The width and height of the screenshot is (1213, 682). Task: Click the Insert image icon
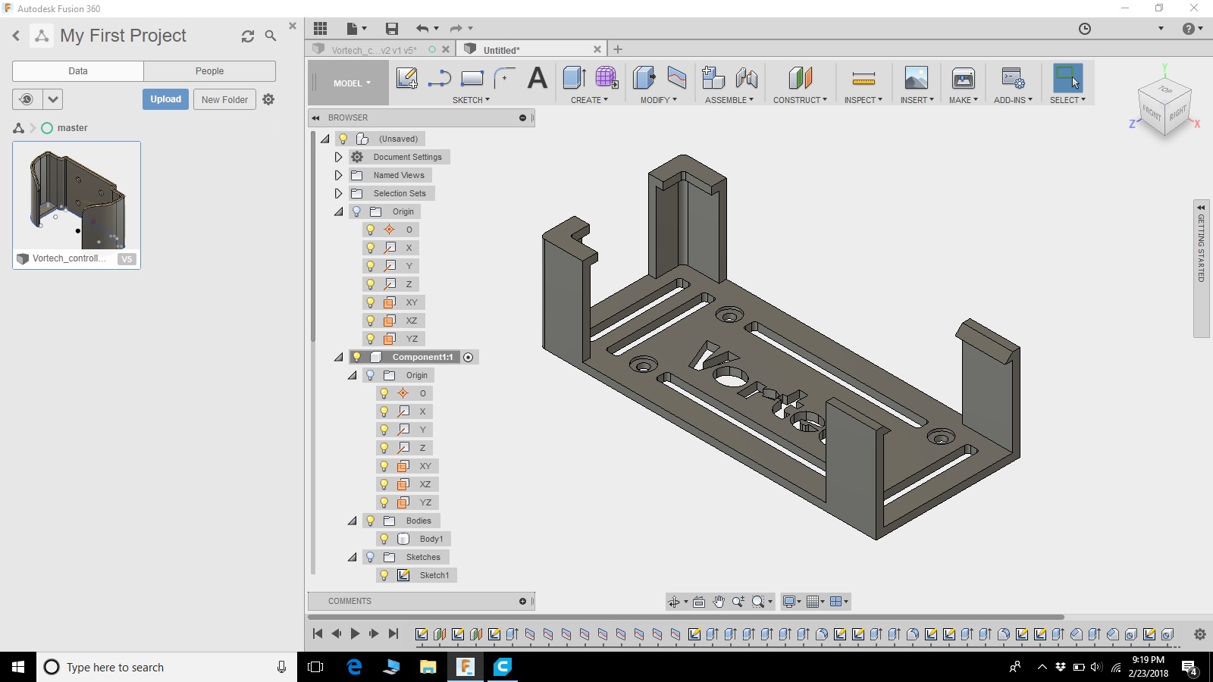click(x=916, y=78)
